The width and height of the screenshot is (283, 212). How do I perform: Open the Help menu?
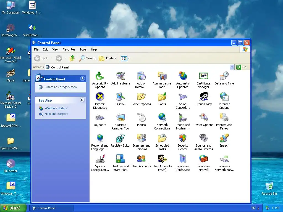94,49
